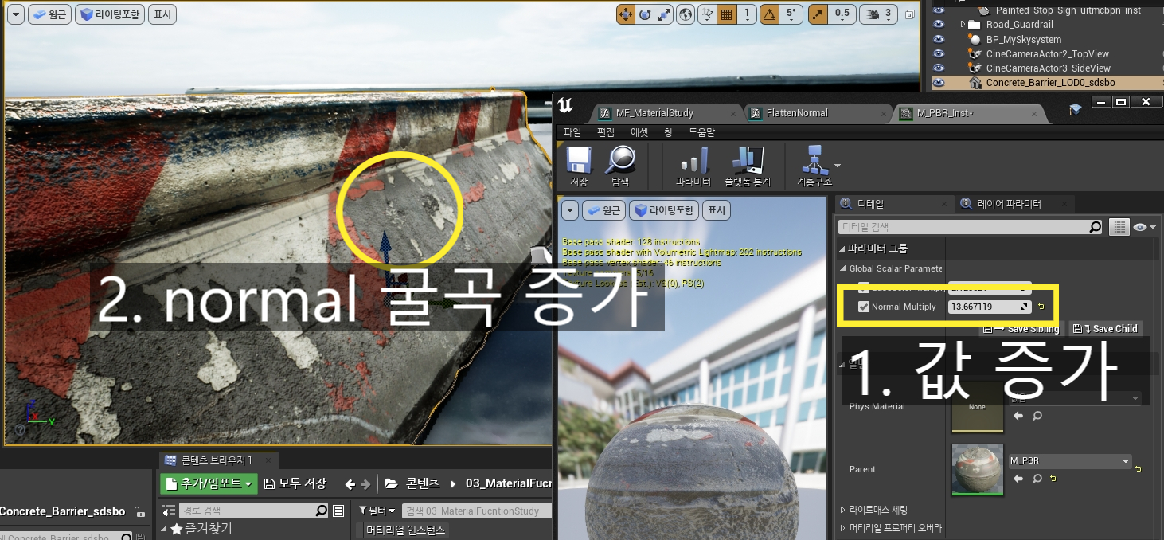Select Concrete_Barrier_LOD0_sdsbo in outliner
This screenshot has height=540, width=1164.
[1050, 82]
